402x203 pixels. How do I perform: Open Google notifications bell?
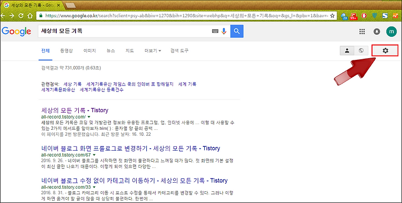click(377, 32)
